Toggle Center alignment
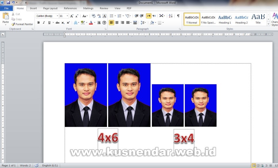The image size is (278, 168). pos(117,23)
